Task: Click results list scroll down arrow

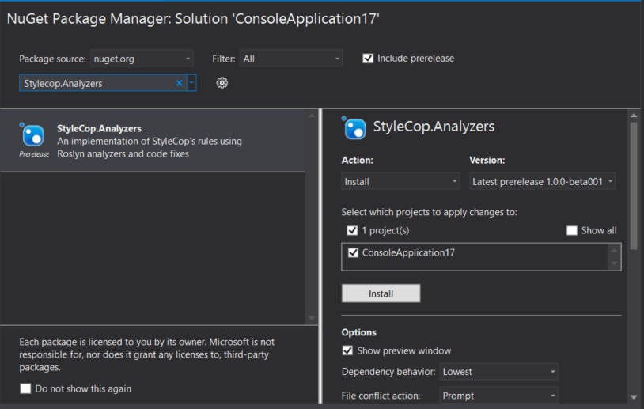Action: 312,318
